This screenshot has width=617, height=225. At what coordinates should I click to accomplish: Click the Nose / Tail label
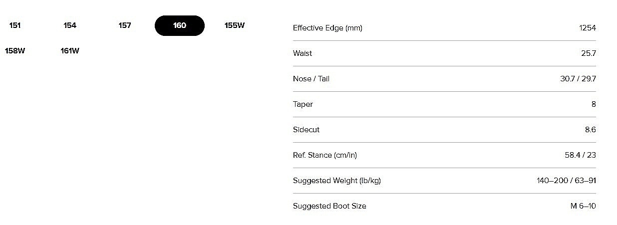tap(311, 79)
